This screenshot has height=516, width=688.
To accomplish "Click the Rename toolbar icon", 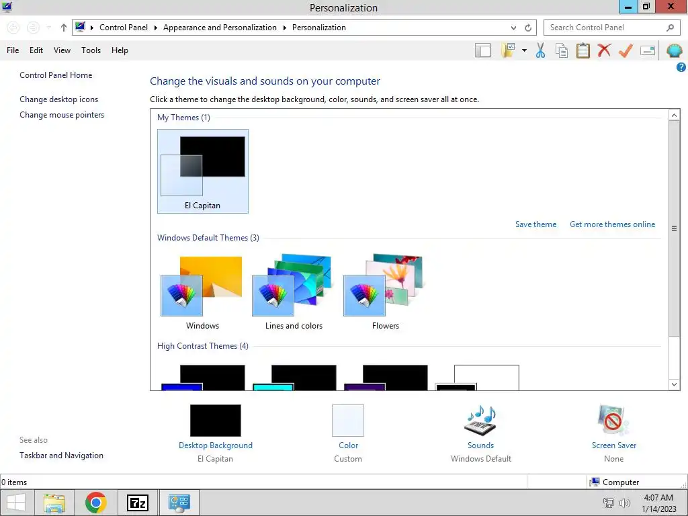I will click(x=648, y=50).
